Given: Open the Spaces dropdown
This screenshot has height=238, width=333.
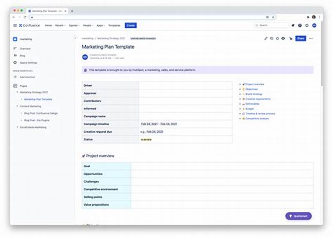Looking at the screenshot, I should click(x=74, y=25).
